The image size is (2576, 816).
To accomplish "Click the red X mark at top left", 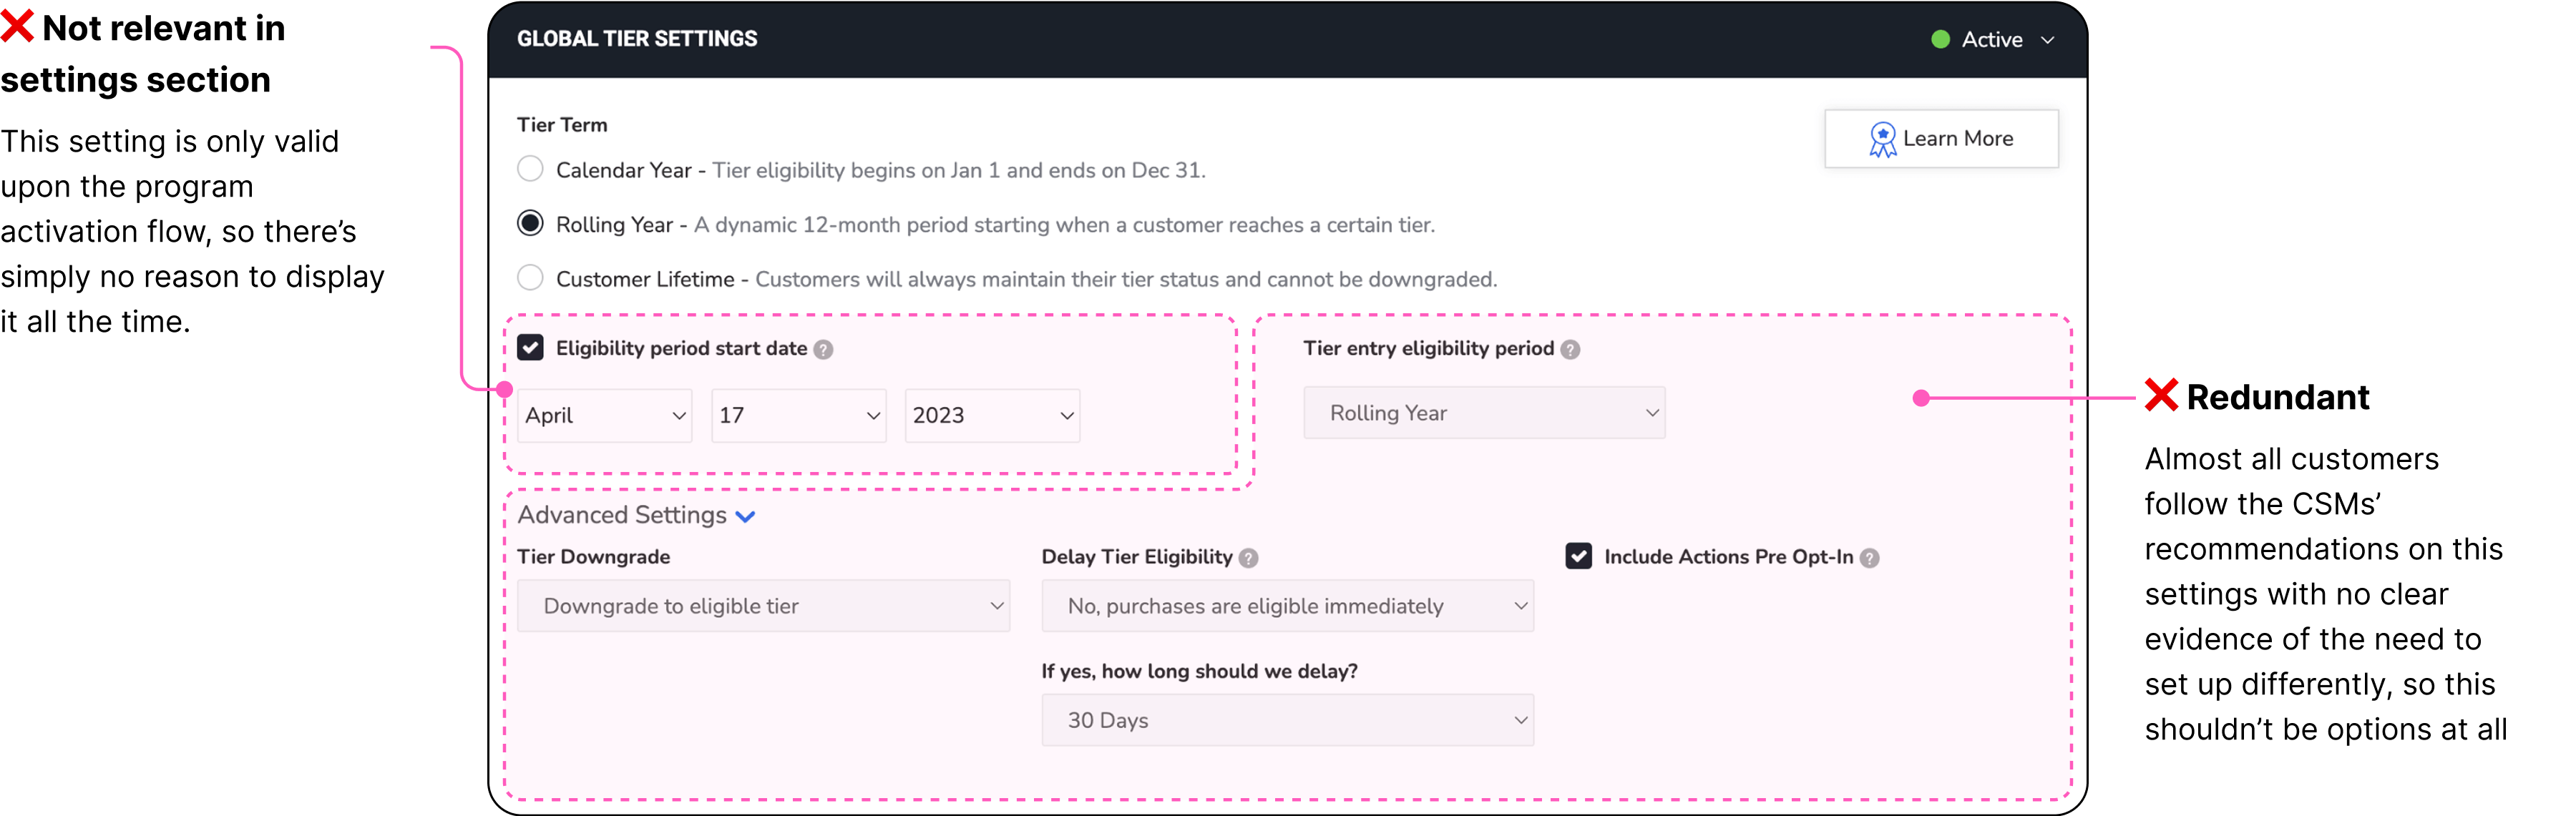I will [x=19, y=26].
